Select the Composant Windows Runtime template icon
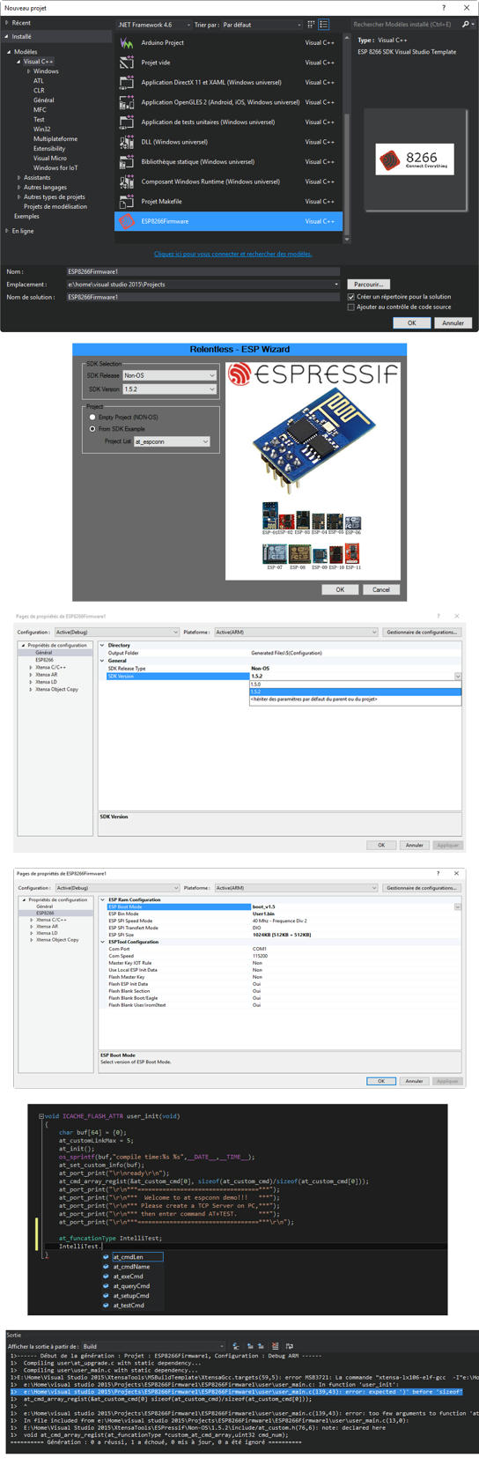 127,181
